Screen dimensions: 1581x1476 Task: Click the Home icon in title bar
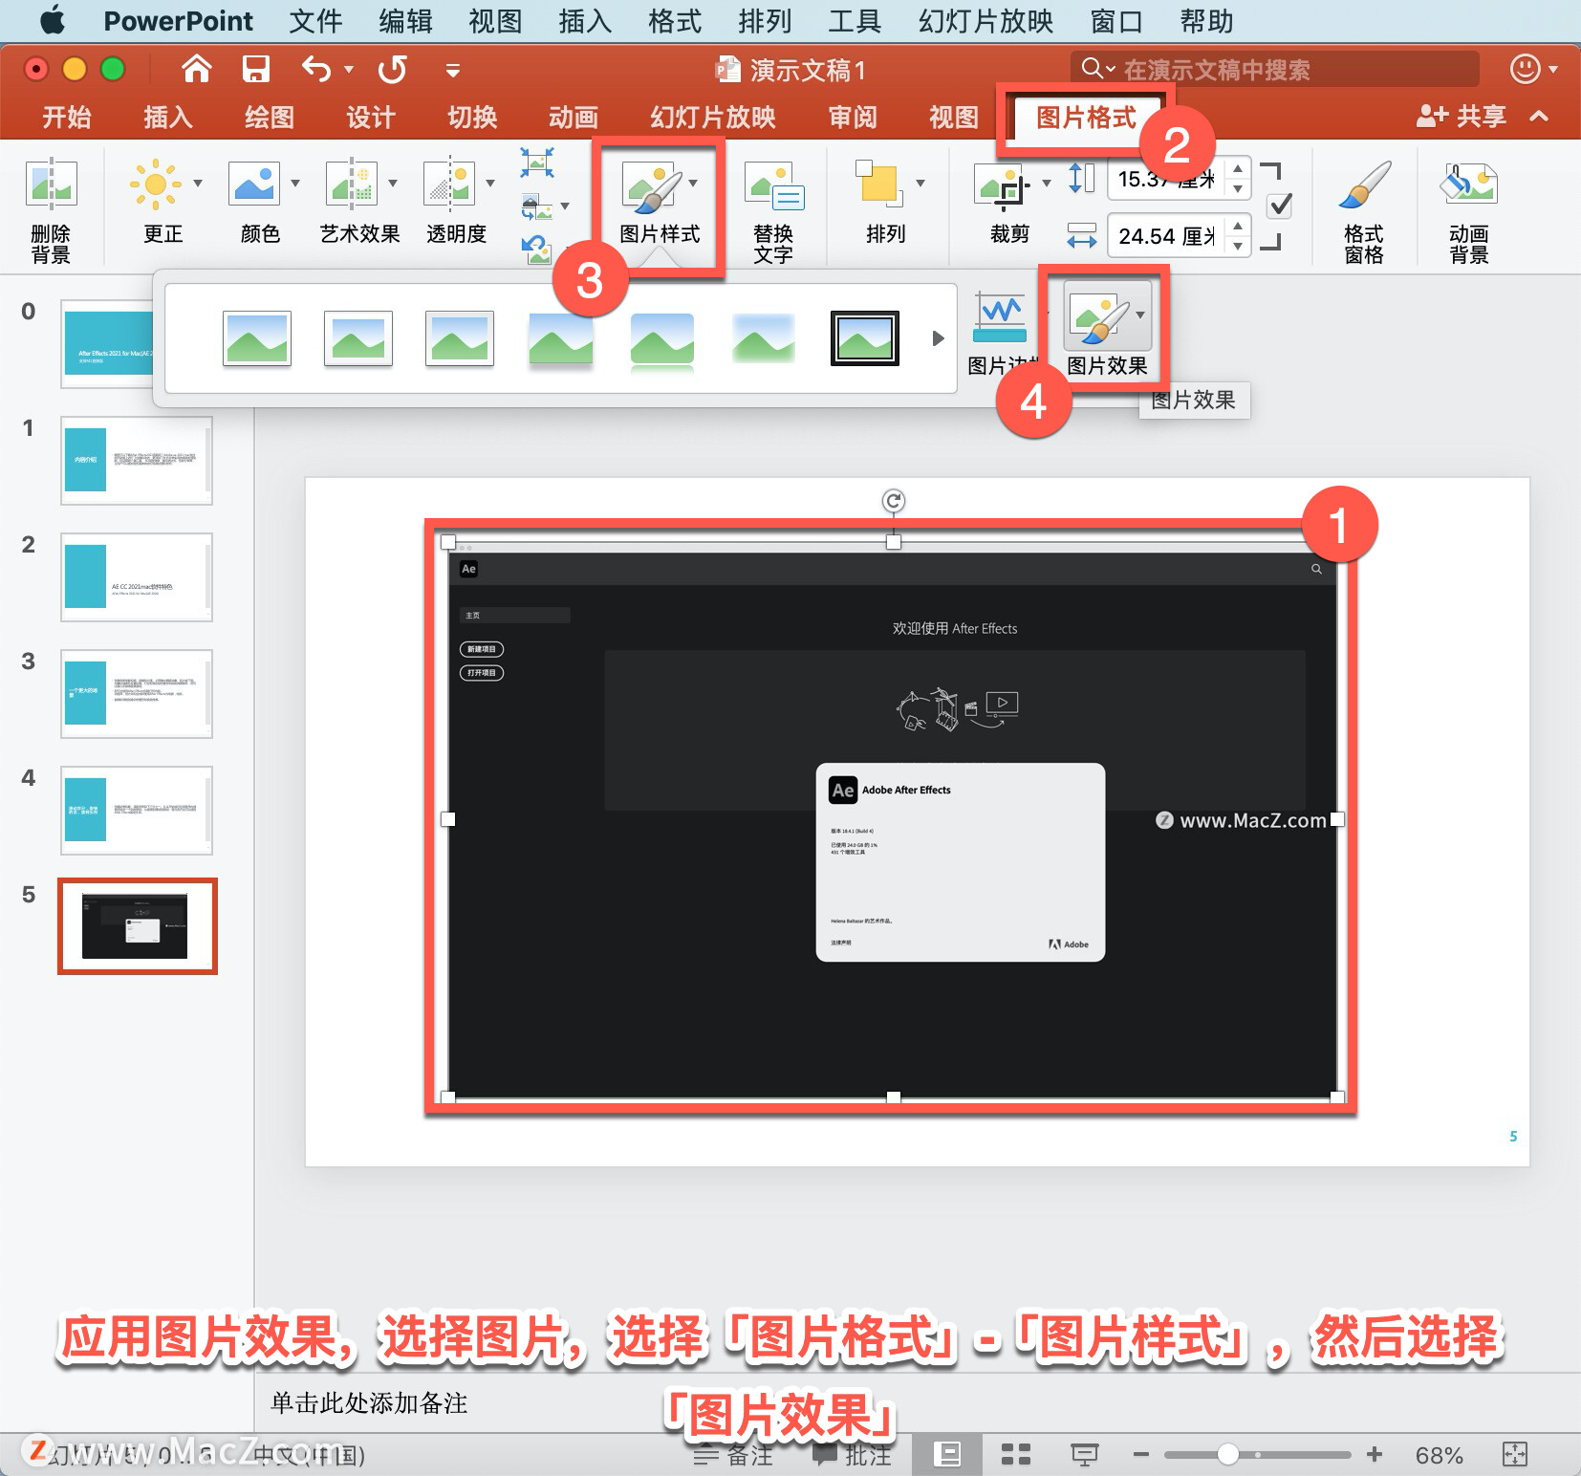[197, 69]
